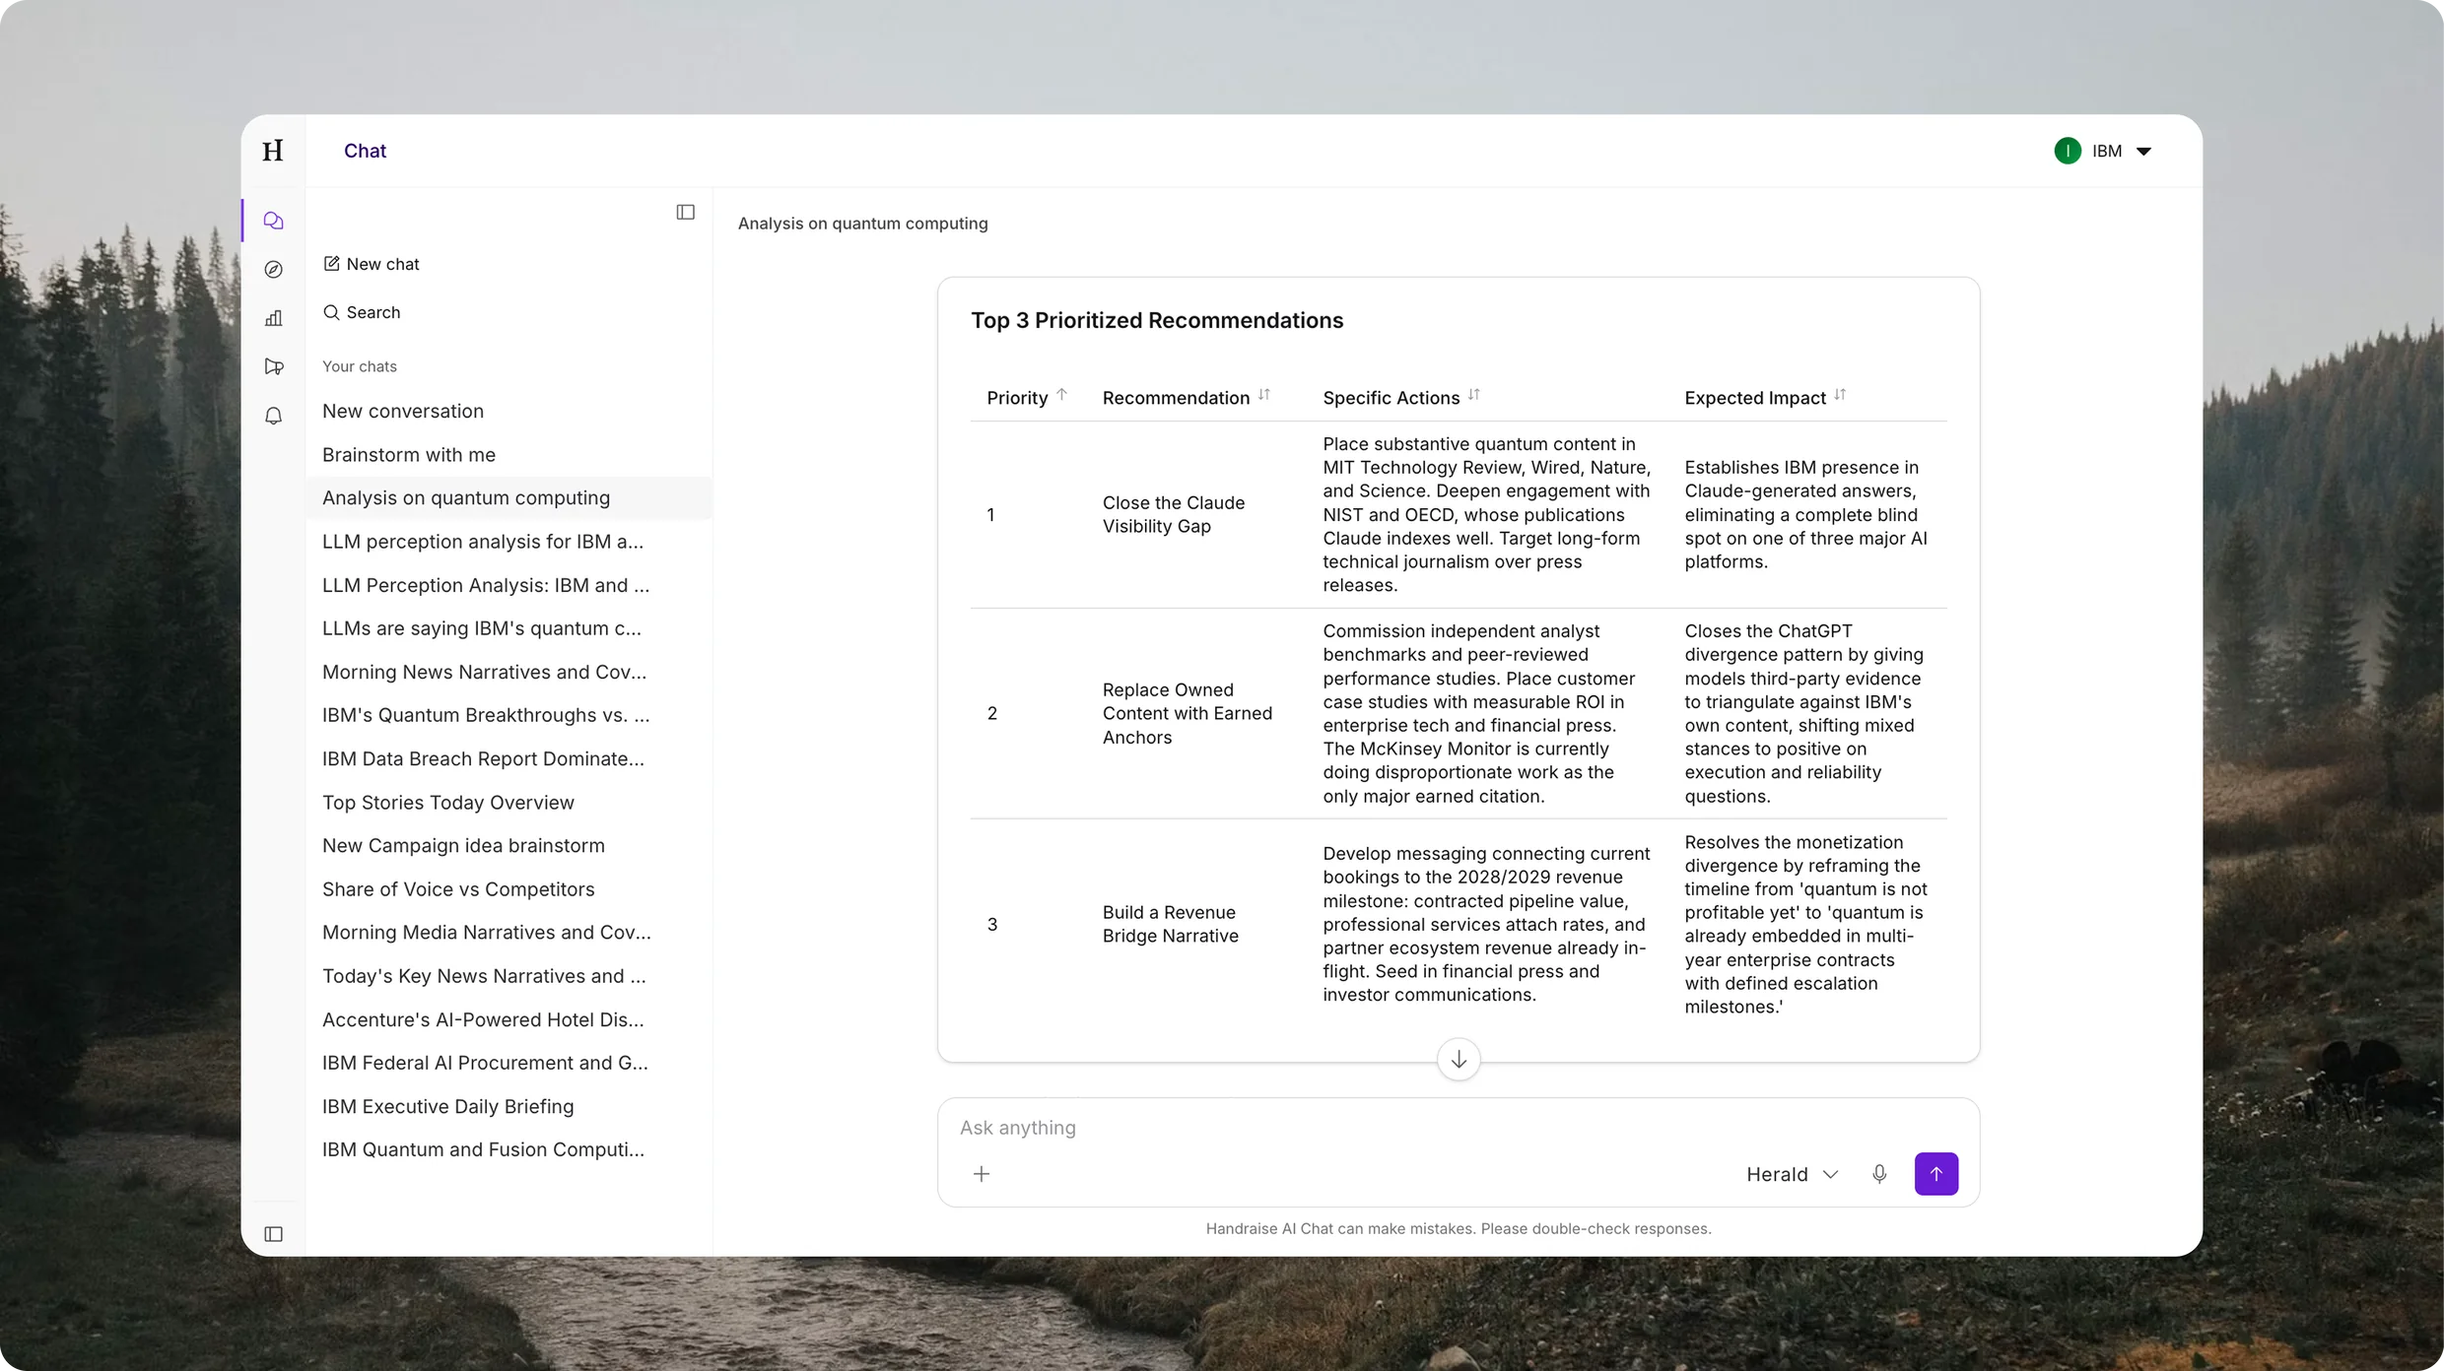Click Replace Owned Content with Earned Anchors
The width and height of the screenshot is (2444, 1371).
[1188, 713]
